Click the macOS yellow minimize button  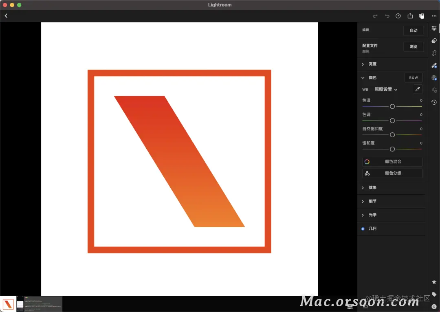pyautogui.click(x=12, y=5)
